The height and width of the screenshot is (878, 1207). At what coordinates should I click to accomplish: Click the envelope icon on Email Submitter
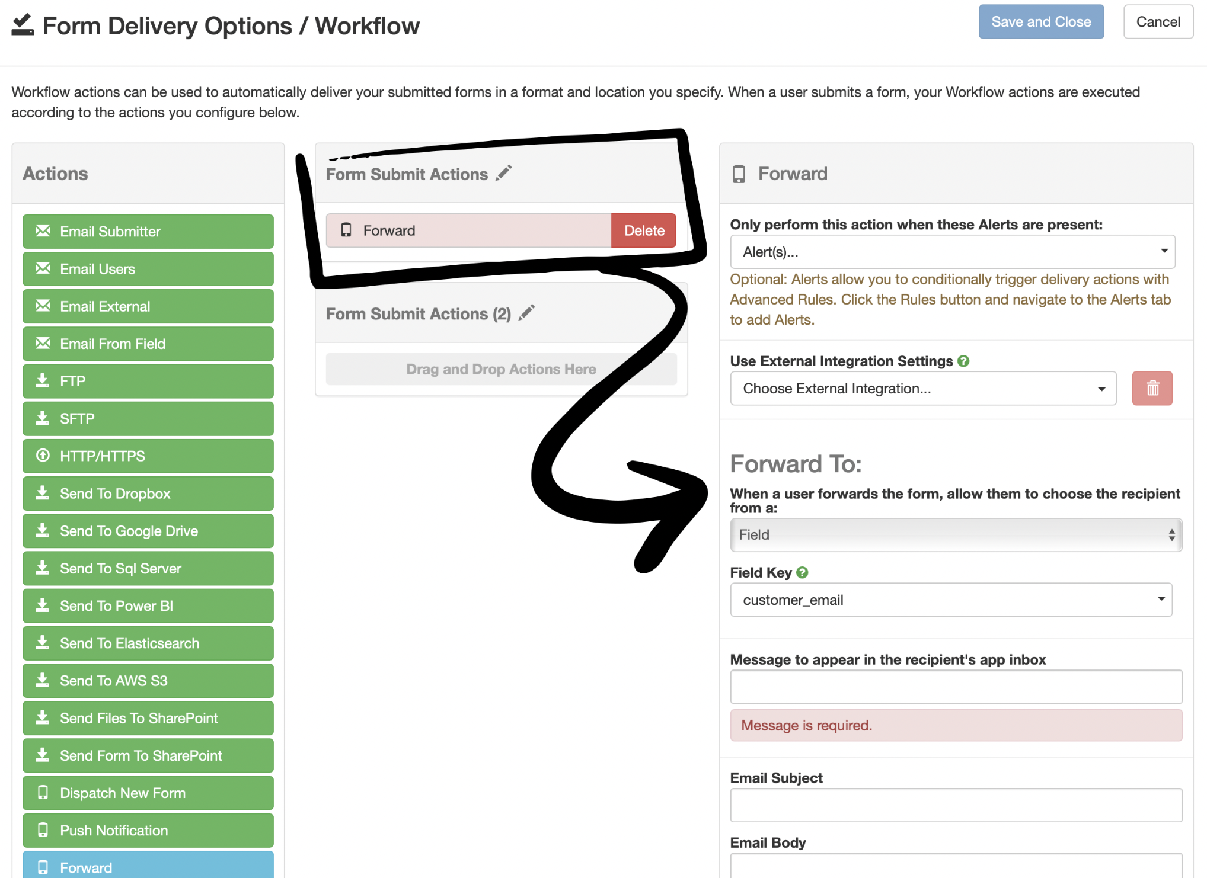43,231
